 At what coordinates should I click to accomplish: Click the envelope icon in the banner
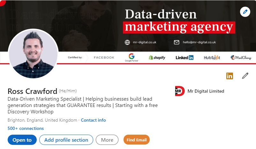tap(177, 42)
